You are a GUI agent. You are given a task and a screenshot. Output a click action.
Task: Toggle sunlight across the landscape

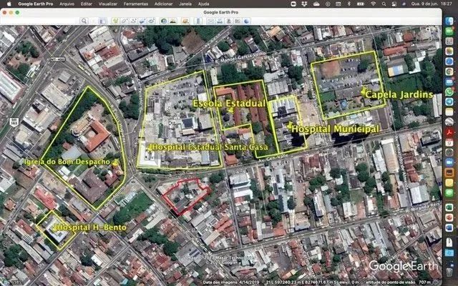tap(172, 21)
